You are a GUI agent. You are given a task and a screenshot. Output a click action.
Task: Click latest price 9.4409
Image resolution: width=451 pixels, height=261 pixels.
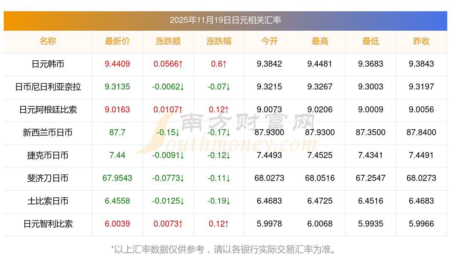tap(117, 64)
